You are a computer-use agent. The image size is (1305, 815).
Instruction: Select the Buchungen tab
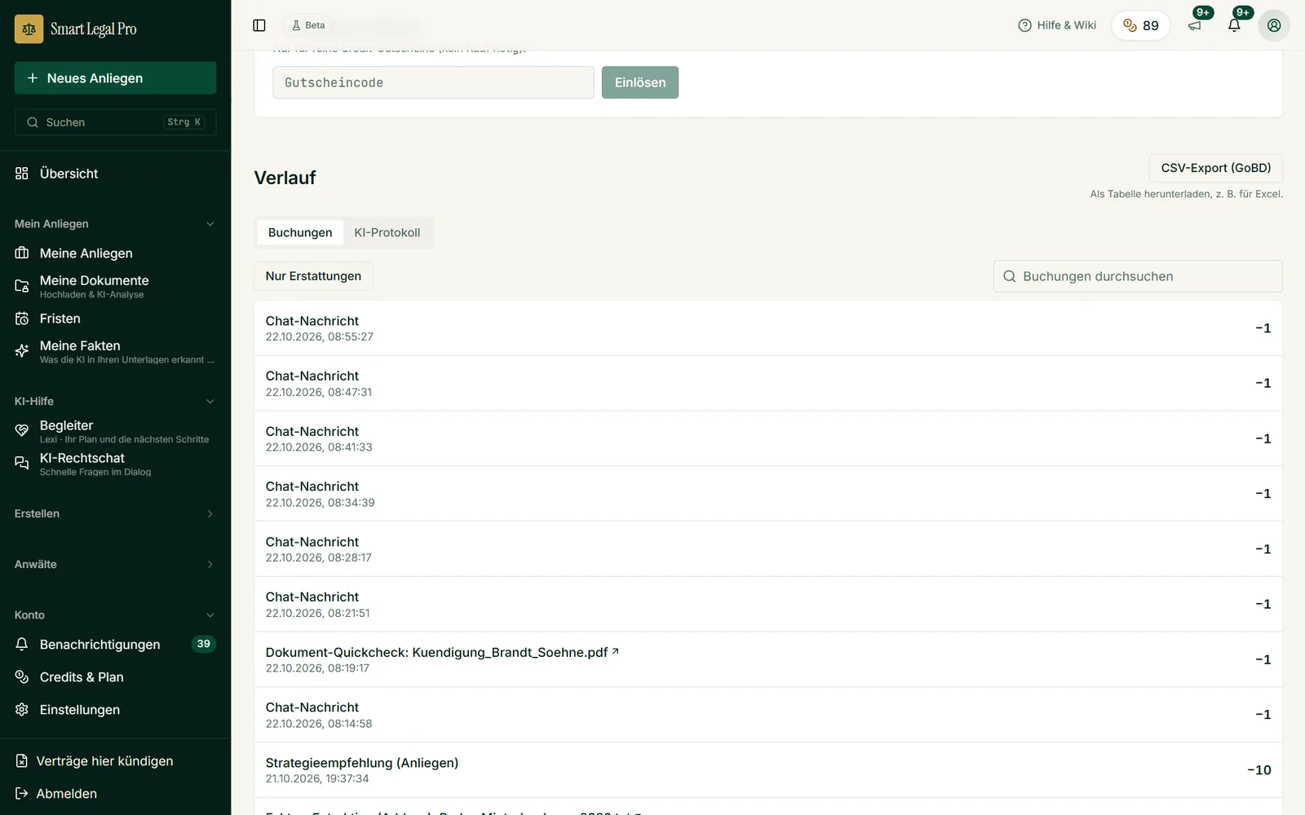click(x=300, y=232)
